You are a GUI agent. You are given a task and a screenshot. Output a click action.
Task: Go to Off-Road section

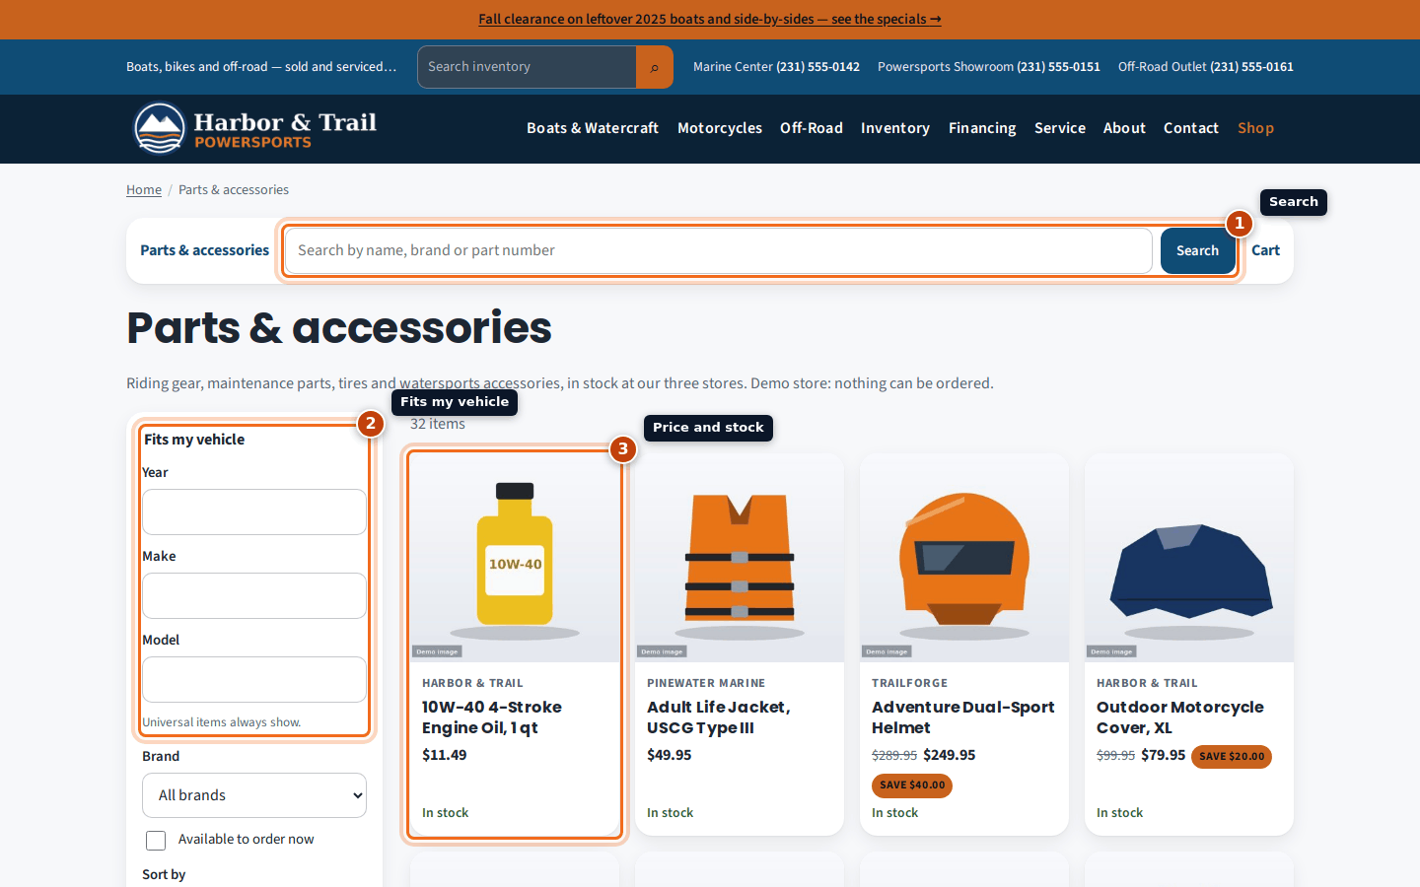tap(812, 128)
